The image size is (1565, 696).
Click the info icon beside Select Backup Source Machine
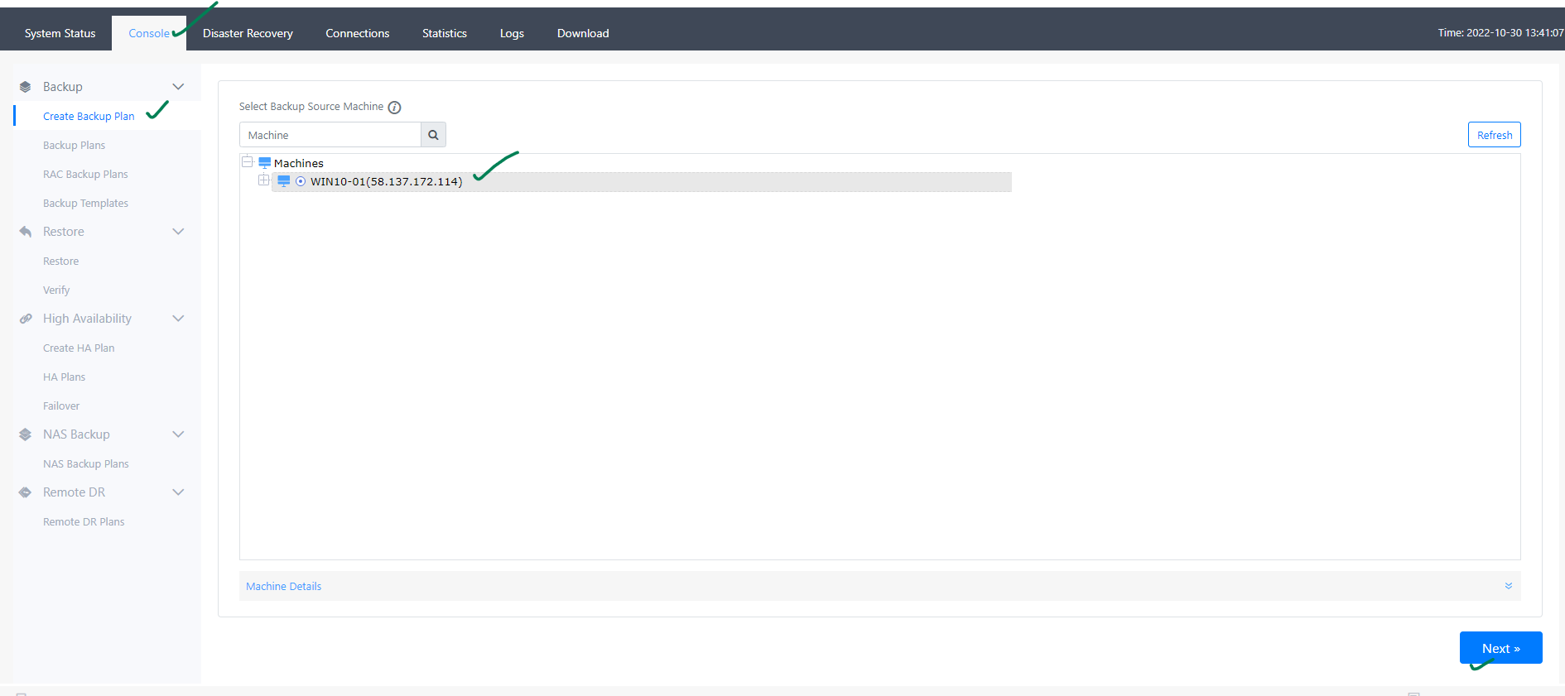tap(395, 108)
